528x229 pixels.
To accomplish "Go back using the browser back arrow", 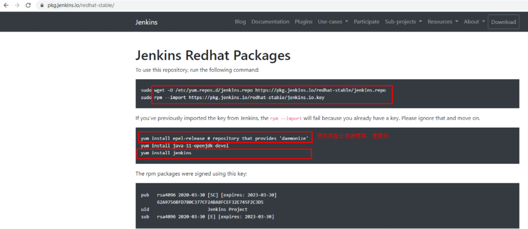I will (x=6, y=5).
